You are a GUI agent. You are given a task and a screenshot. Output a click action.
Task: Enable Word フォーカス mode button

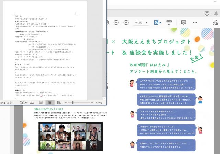coord(27,103)
